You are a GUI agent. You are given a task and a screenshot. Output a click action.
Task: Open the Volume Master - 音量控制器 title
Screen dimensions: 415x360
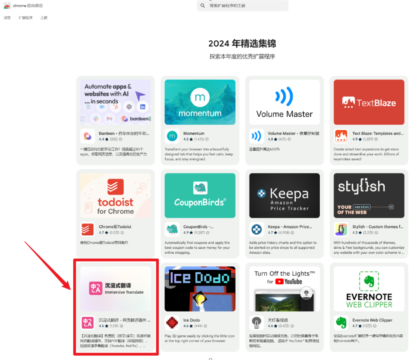(x=293, y=133)
